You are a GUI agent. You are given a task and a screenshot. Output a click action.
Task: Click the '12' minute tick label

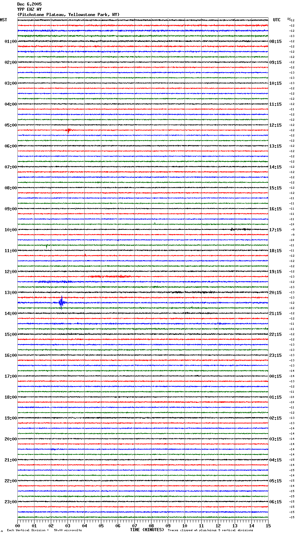click(x=218, y=526)
